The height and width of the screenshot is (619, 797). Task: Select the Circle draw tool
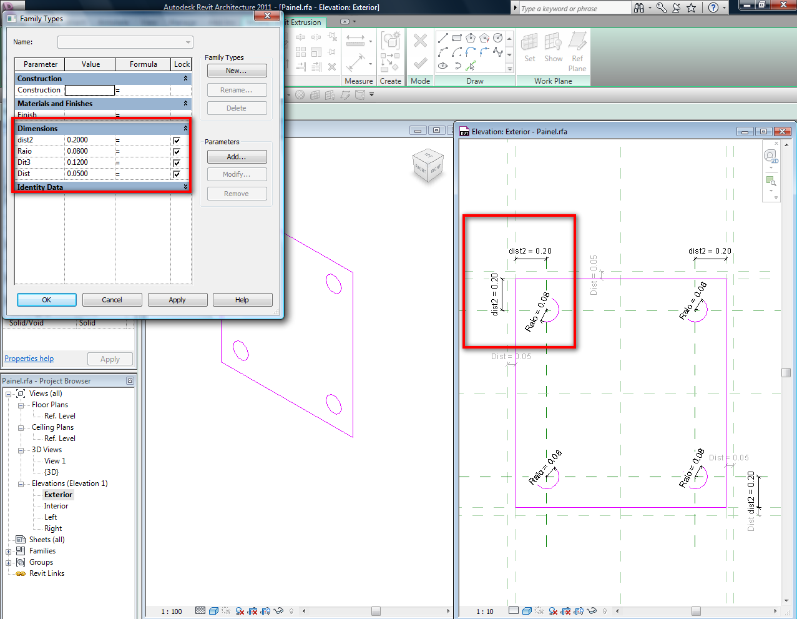pos(497,39)
